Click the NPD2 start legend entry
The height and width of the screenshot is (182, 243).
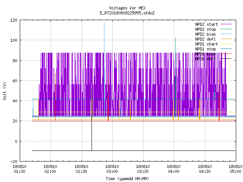click(x=207, y=24)
